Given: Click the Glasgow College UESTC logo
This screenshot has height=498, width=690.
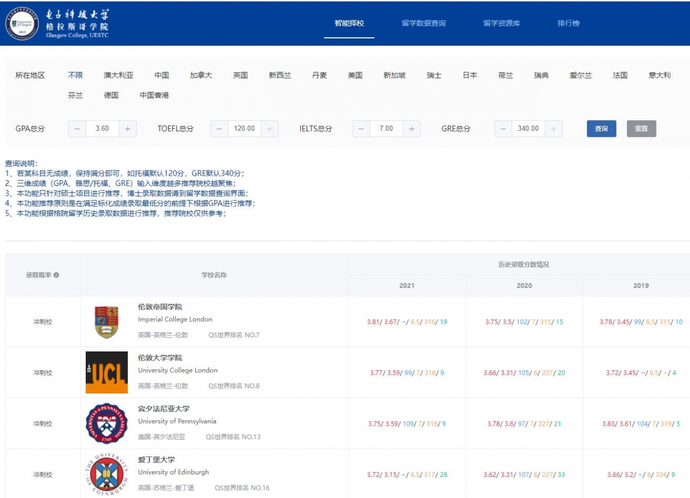Looking at the screenshot, I should pos(57,23).
